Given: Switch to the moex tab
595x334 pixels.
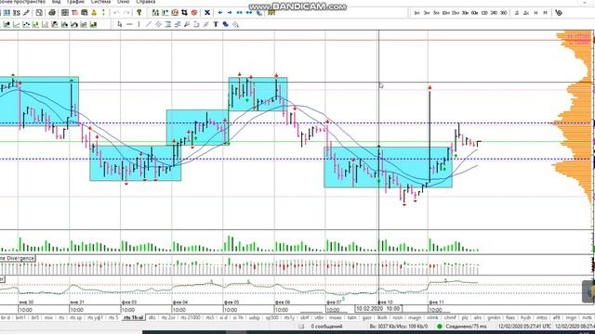Looking at the screenshot, I should coord(335,317).
